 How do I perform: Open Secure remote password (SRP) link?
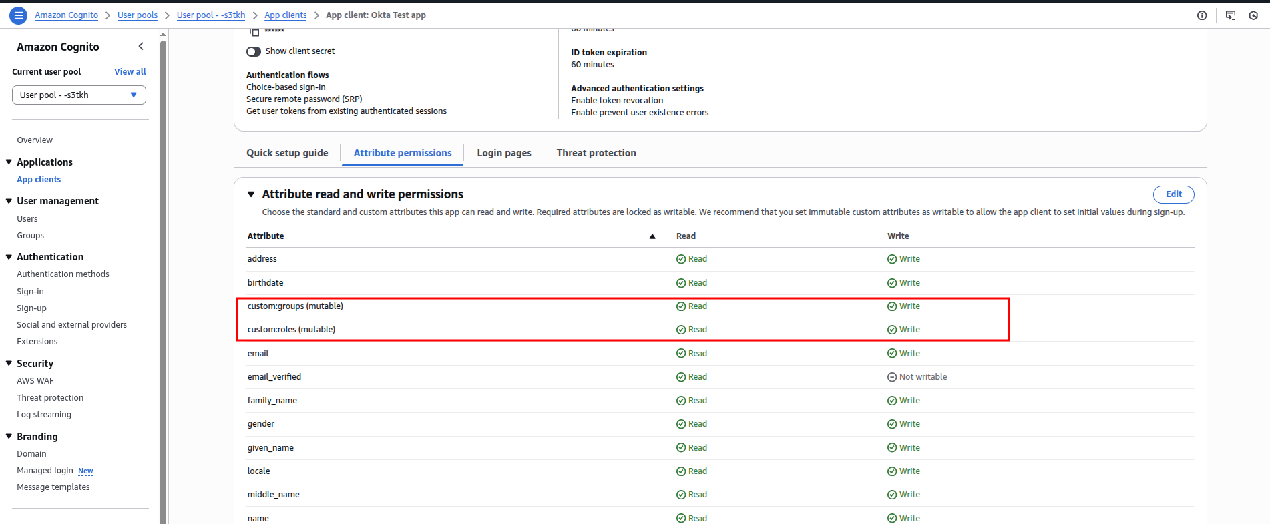point(304,99)
